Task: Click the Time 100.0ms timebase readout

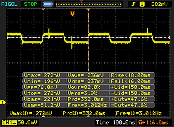Action: pos(115,123)
